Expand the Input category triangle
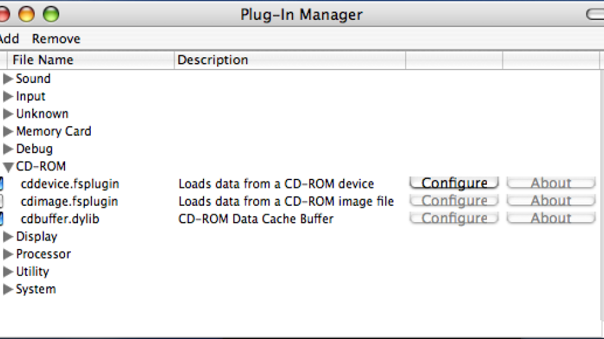 8,96
